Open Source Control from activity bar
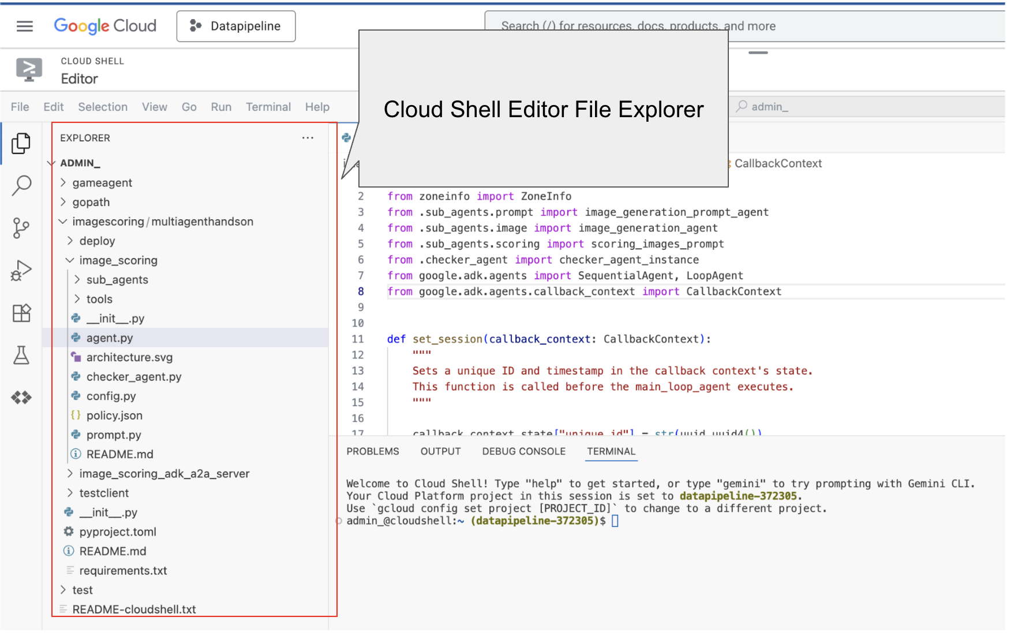 [x=21, y=227]
